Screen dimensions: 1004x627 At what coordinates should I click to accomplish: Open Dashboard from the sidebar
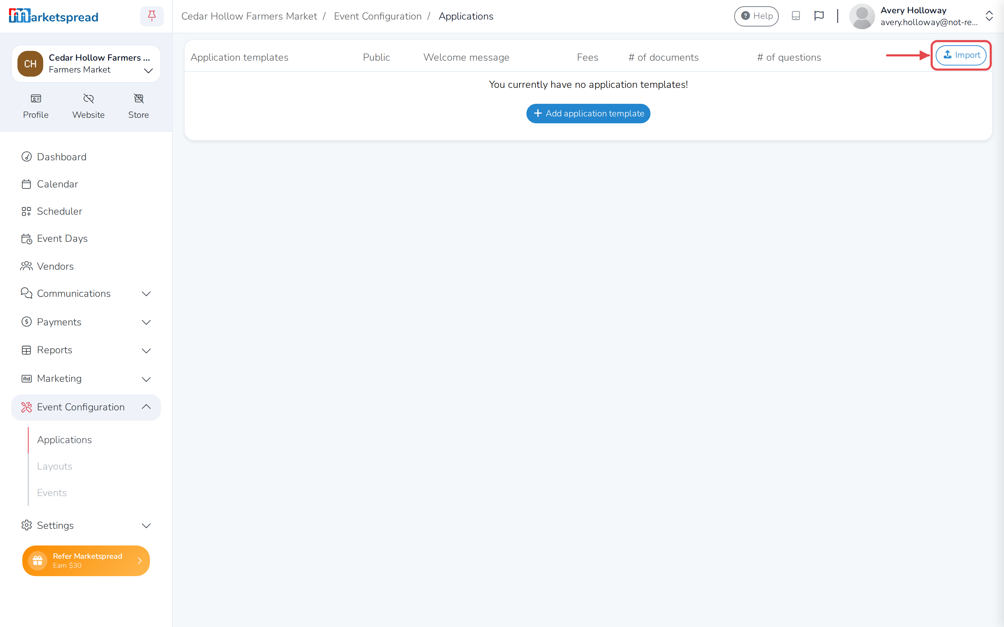(x=86, y=157)
